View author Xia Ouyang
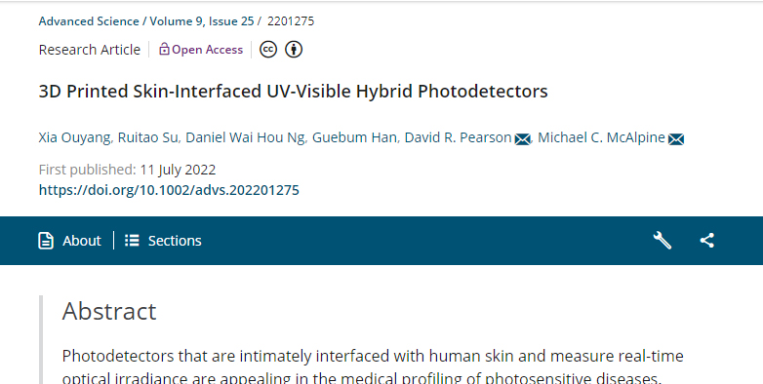763x384 pixels. click(x=74, y=138)
